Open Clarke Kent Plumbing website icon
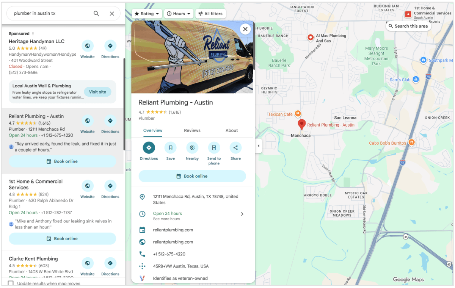 click(88, 263)
